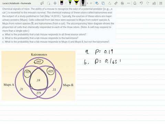This screenshot has height=124, width=165.
Task: Open notifications bell
Action: pos(135,3)
